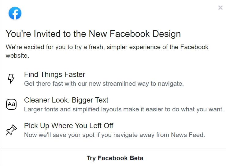Image resolution: width=226 pixels, height=166 pixels.
Task: Click the "Now we'll save your spot" description
Action: [x=114, y=135]
